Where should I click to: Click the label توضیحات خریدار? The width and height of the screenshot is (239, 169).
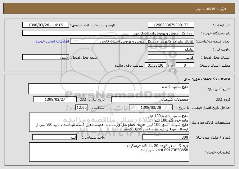tap(218, 152)
